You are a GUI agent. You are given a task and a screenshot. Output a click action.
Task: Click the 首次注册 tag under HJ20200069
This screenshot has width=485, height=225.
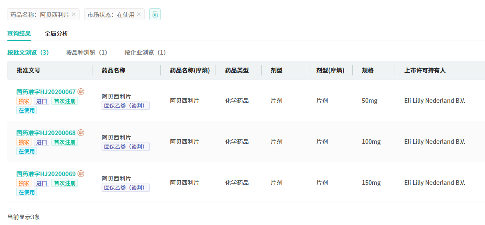click(x=64, y=183)
